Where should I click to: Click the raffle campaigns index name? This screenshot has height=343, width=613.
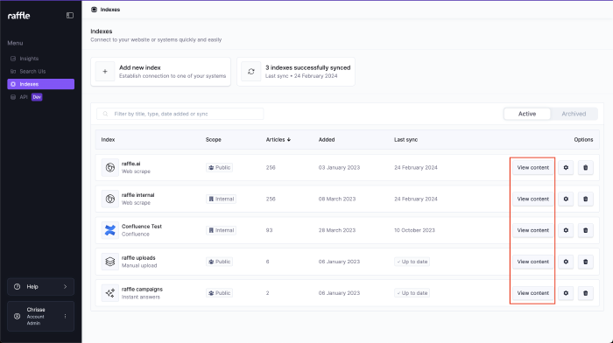[x=142, y=289]
